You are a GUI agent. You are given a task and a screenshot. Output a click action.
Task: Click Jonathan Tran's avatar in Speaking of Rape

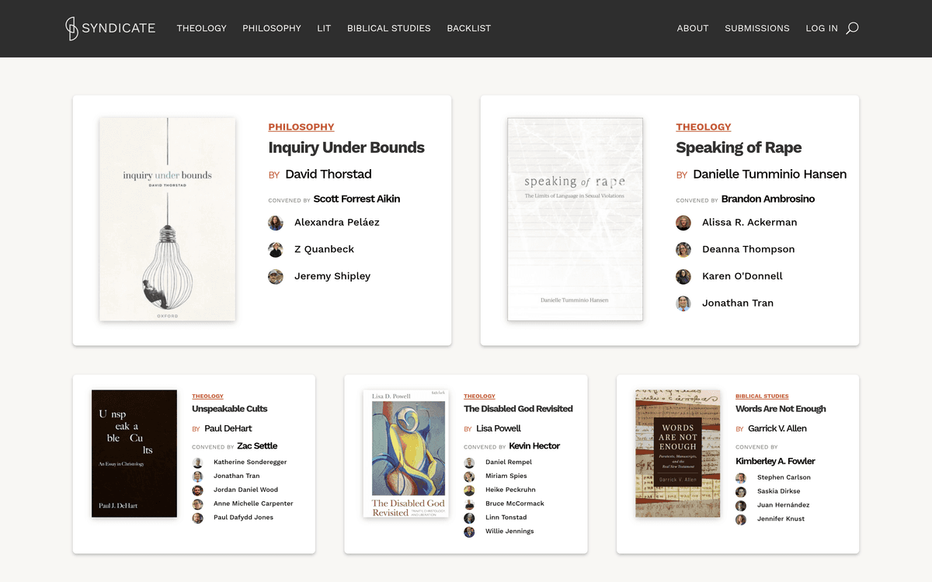(683, 303)
